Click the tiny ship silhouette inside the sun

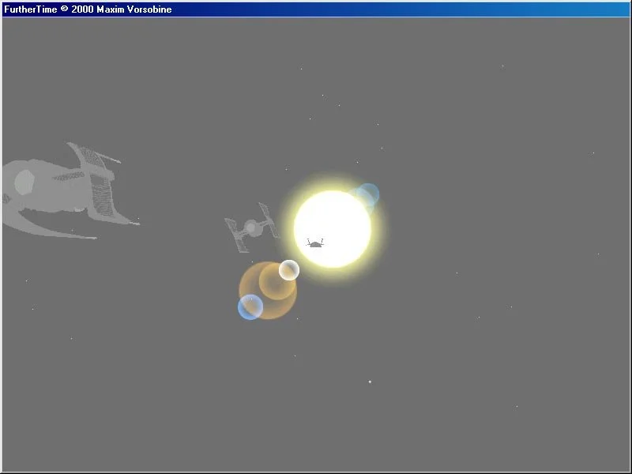tap(315, 243)
